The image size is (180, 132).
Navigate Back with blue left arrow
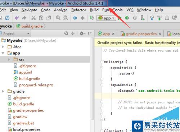[x=75, y=18]
